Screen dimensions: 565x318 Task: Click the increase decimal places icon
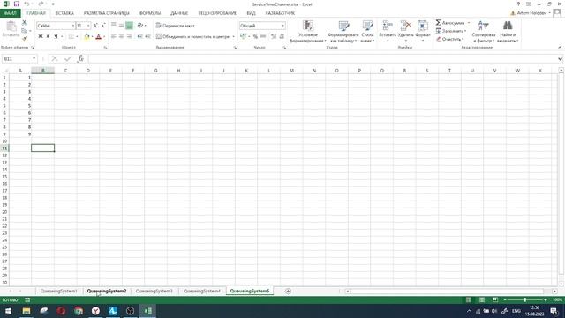pos(274,36)
